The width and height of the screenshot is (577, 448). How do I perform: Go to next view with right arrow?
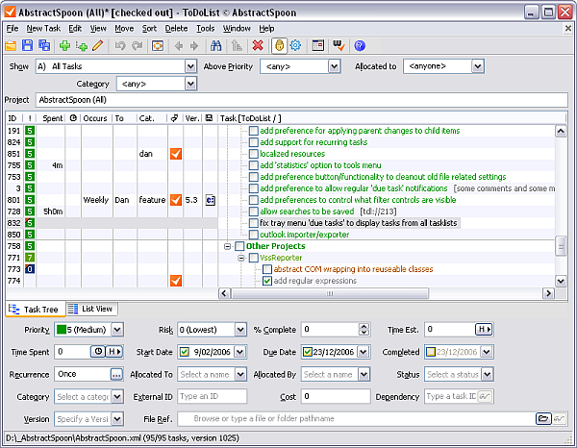point(194,45)
